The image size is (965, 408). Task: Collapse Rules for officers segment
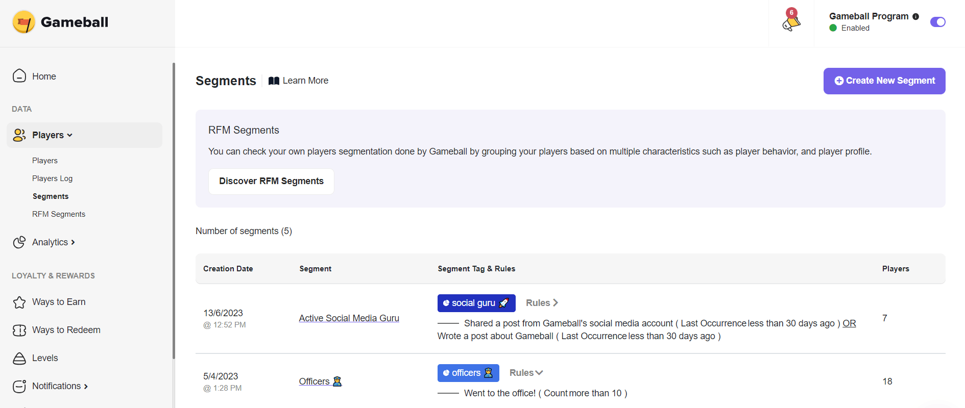click(x=526, y=373)
